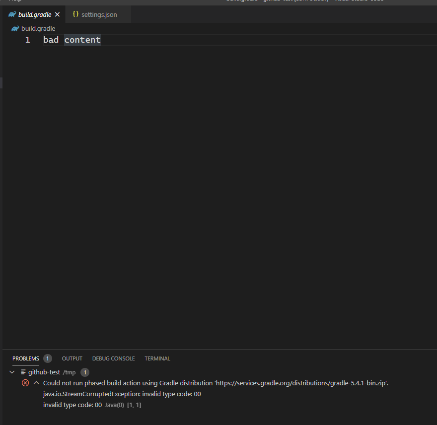Close the build.gradle editor tab

(58, 14)
